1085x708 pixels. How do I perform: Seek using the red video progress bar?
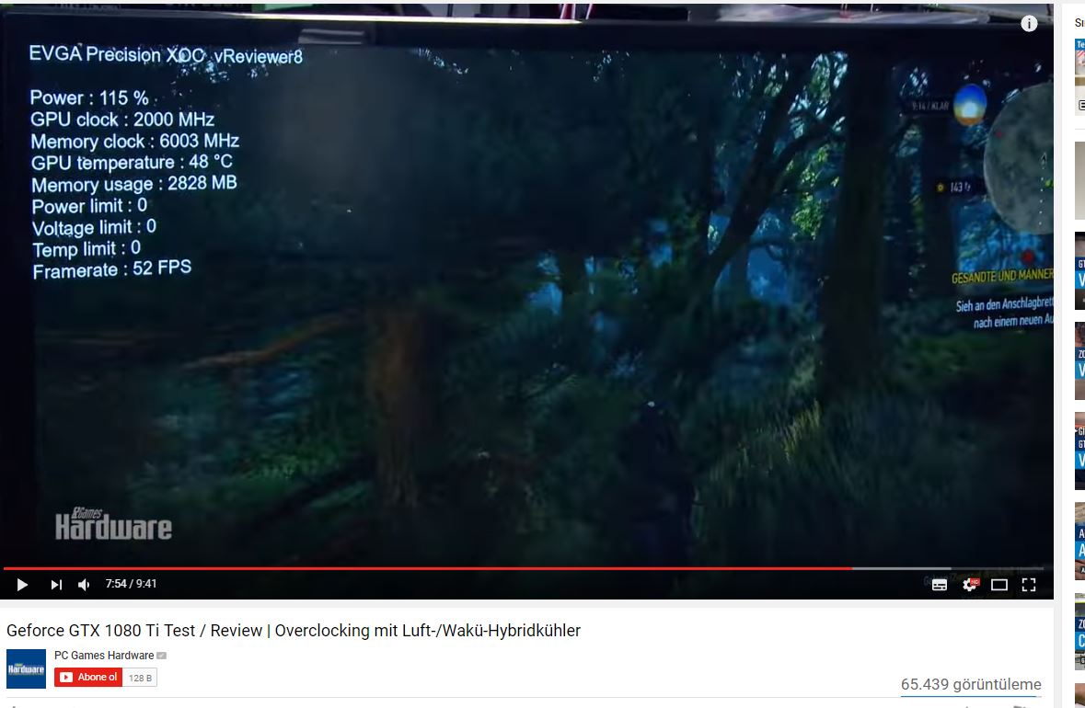click(x=523, y=568)
